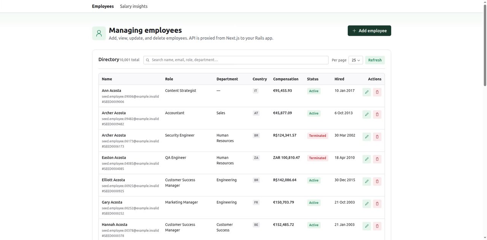
Task: Click the Compensation column header
Action: point(286,79)
